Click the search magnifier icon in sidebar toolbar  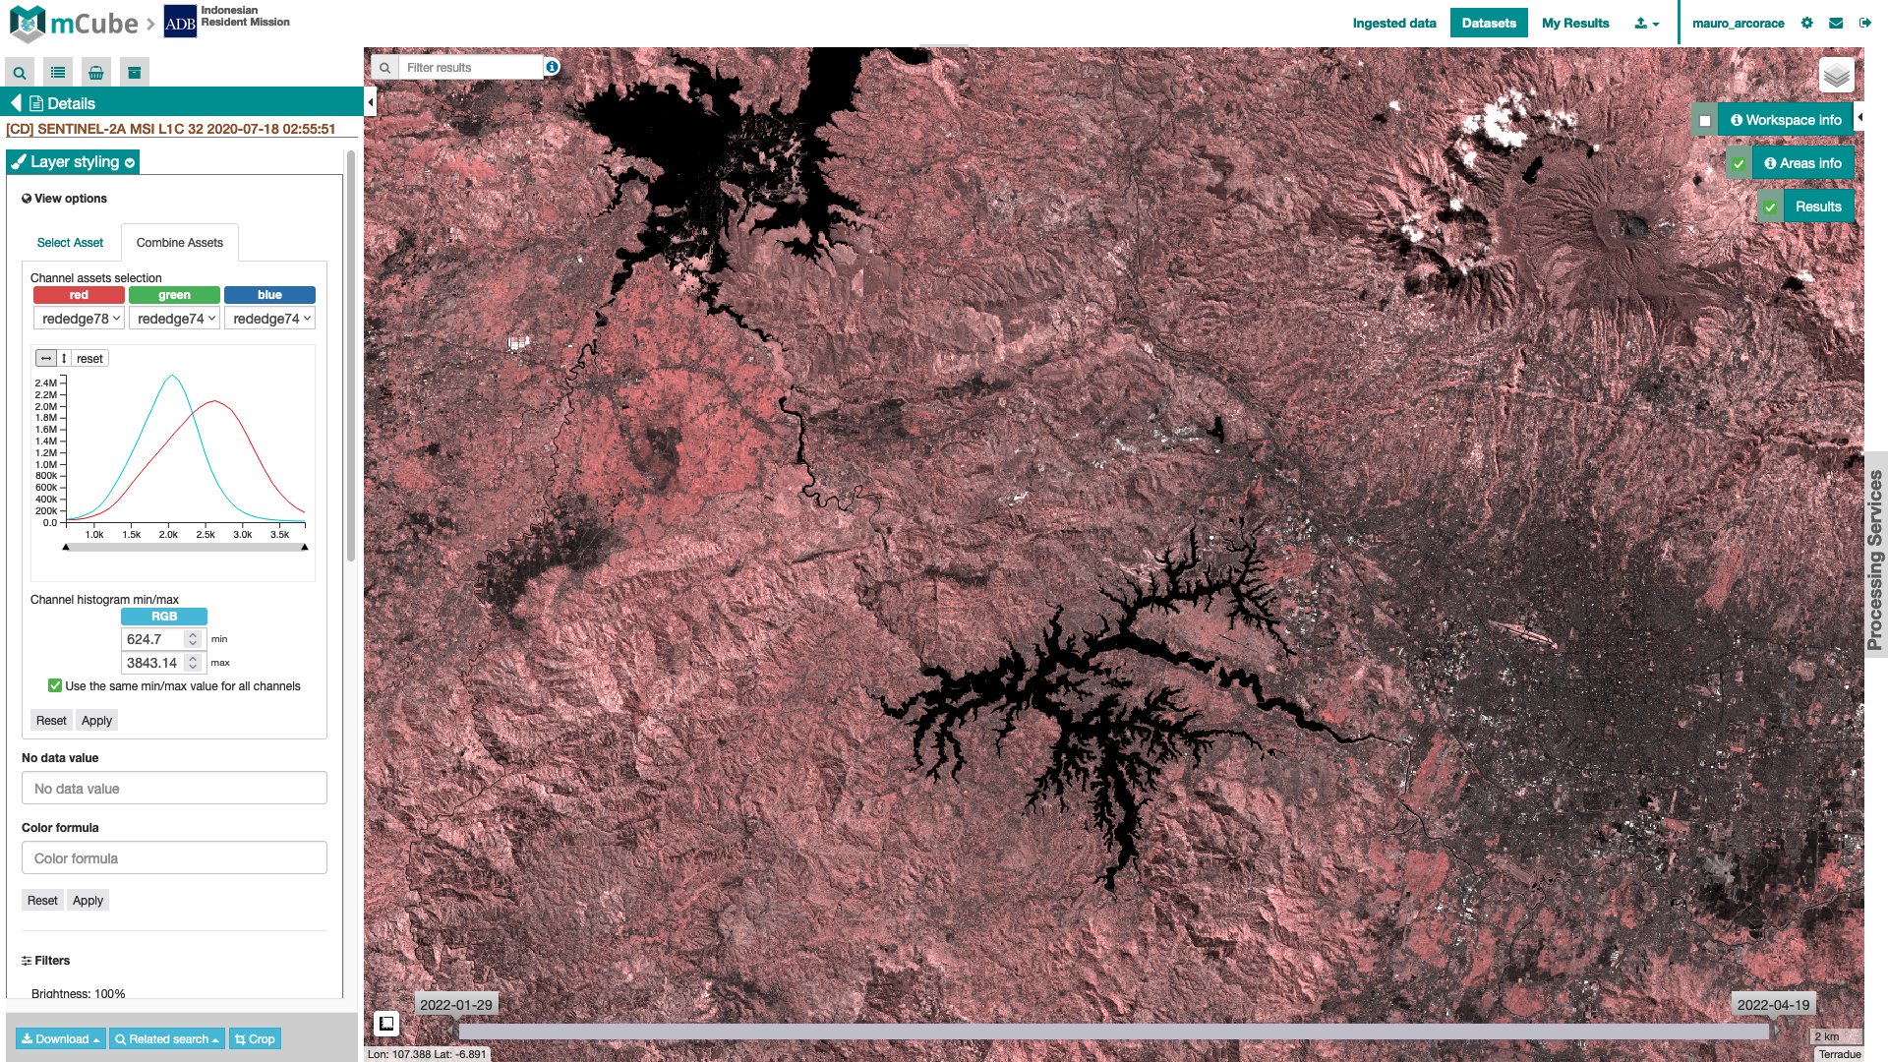(x=20, y=73)
